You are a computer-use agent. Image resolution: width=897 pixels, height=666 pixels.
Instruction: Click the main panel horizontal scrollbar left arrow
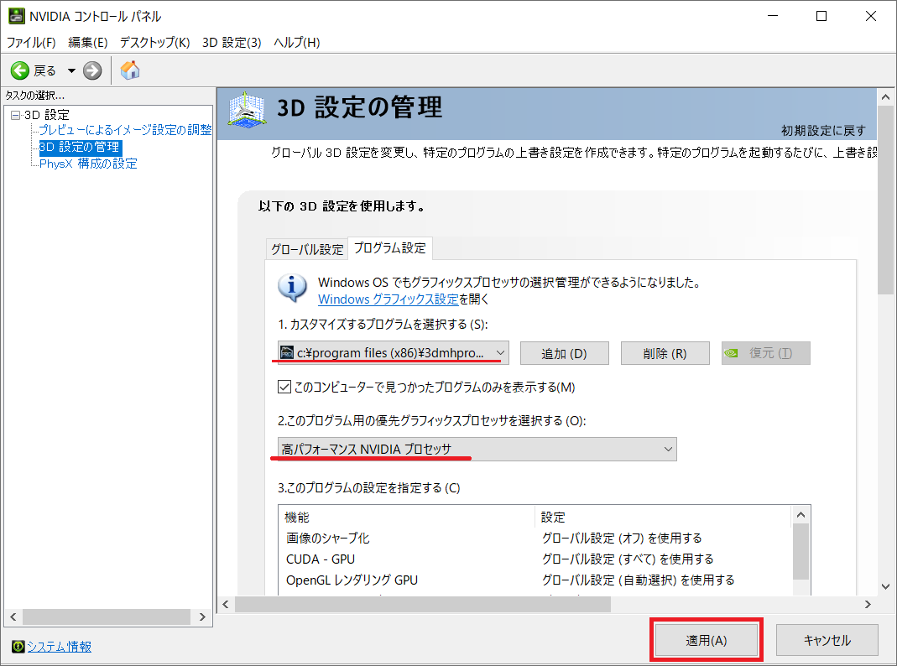[226, 604]
